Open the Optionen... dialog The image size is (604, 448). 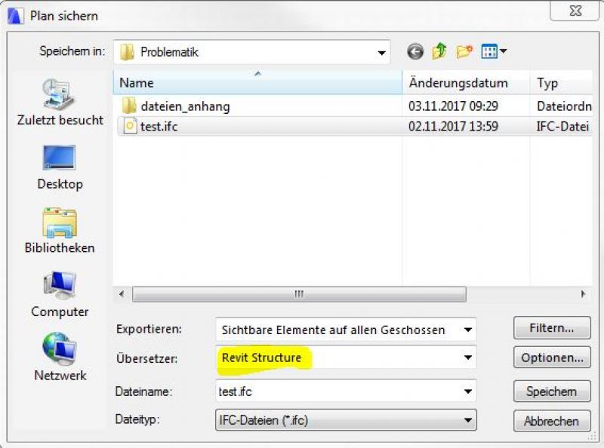click(550, 358)
